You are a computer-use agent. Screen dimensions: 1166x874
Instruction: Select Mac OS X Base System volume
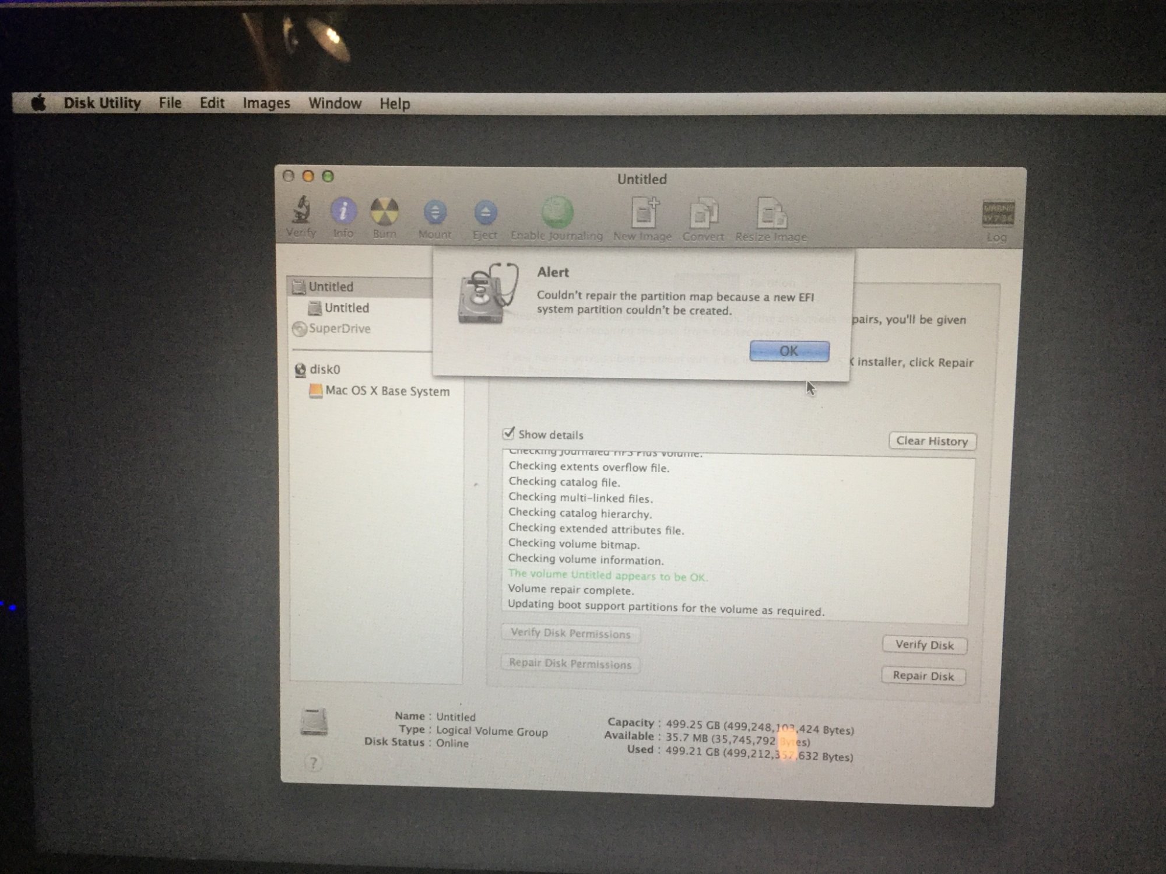tap(387, 391)
